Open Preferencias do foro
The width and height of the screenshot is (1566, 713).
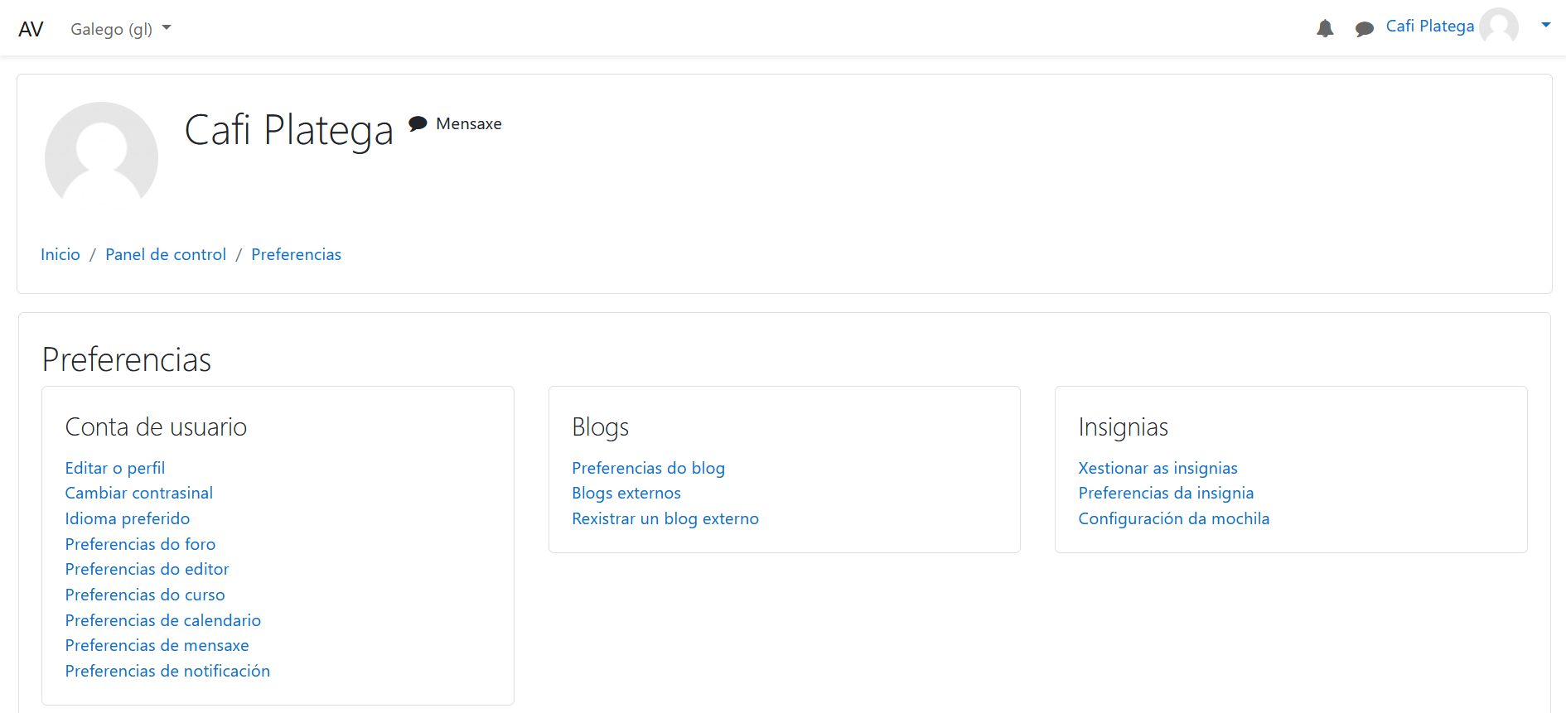(140, 544)
